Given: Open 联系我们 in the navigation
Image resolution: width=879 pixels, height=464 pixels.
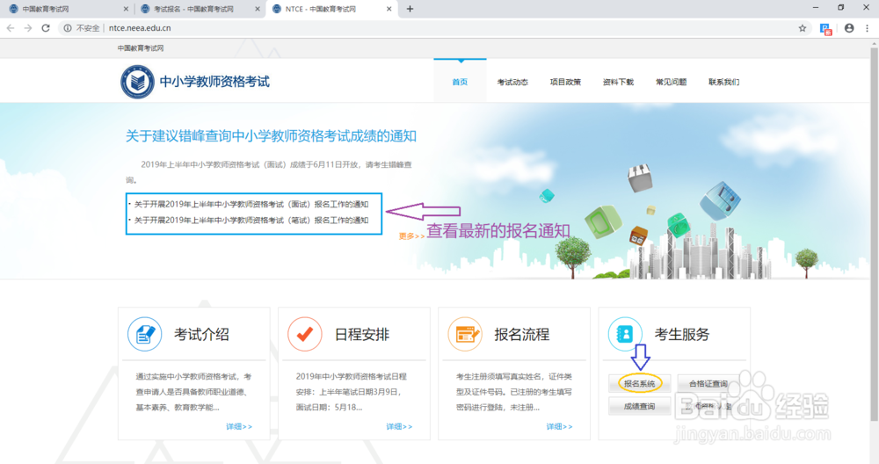Looking at the screenshot, I should coord(723,82).
